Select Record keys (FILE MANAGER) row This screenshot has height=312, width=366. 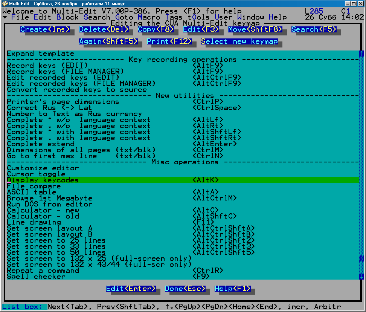(x=183, y=72)
